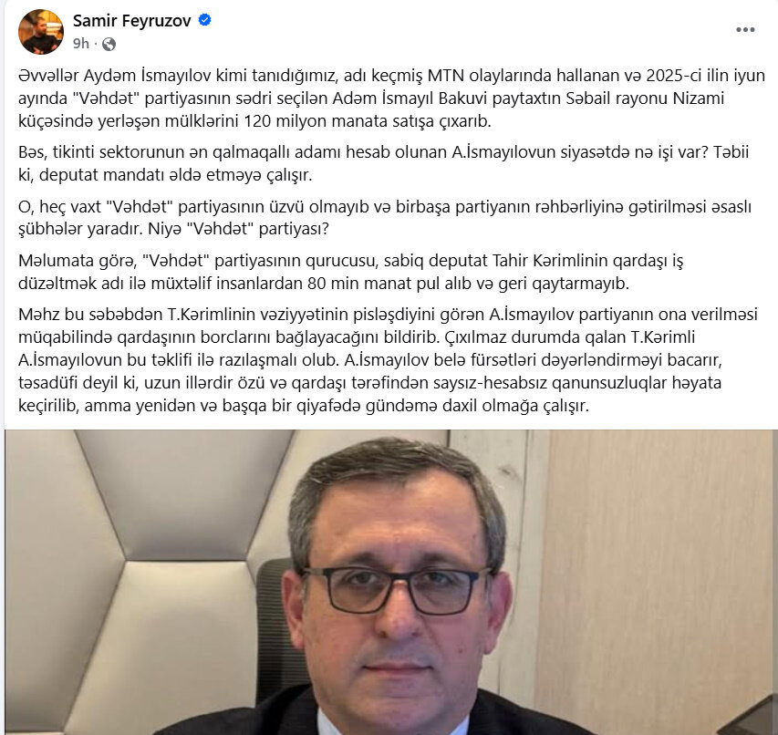Click the paragraph starting with "O, heç vaxt"
Viewport: 778px width, 735px height.
tap(385, 218)
